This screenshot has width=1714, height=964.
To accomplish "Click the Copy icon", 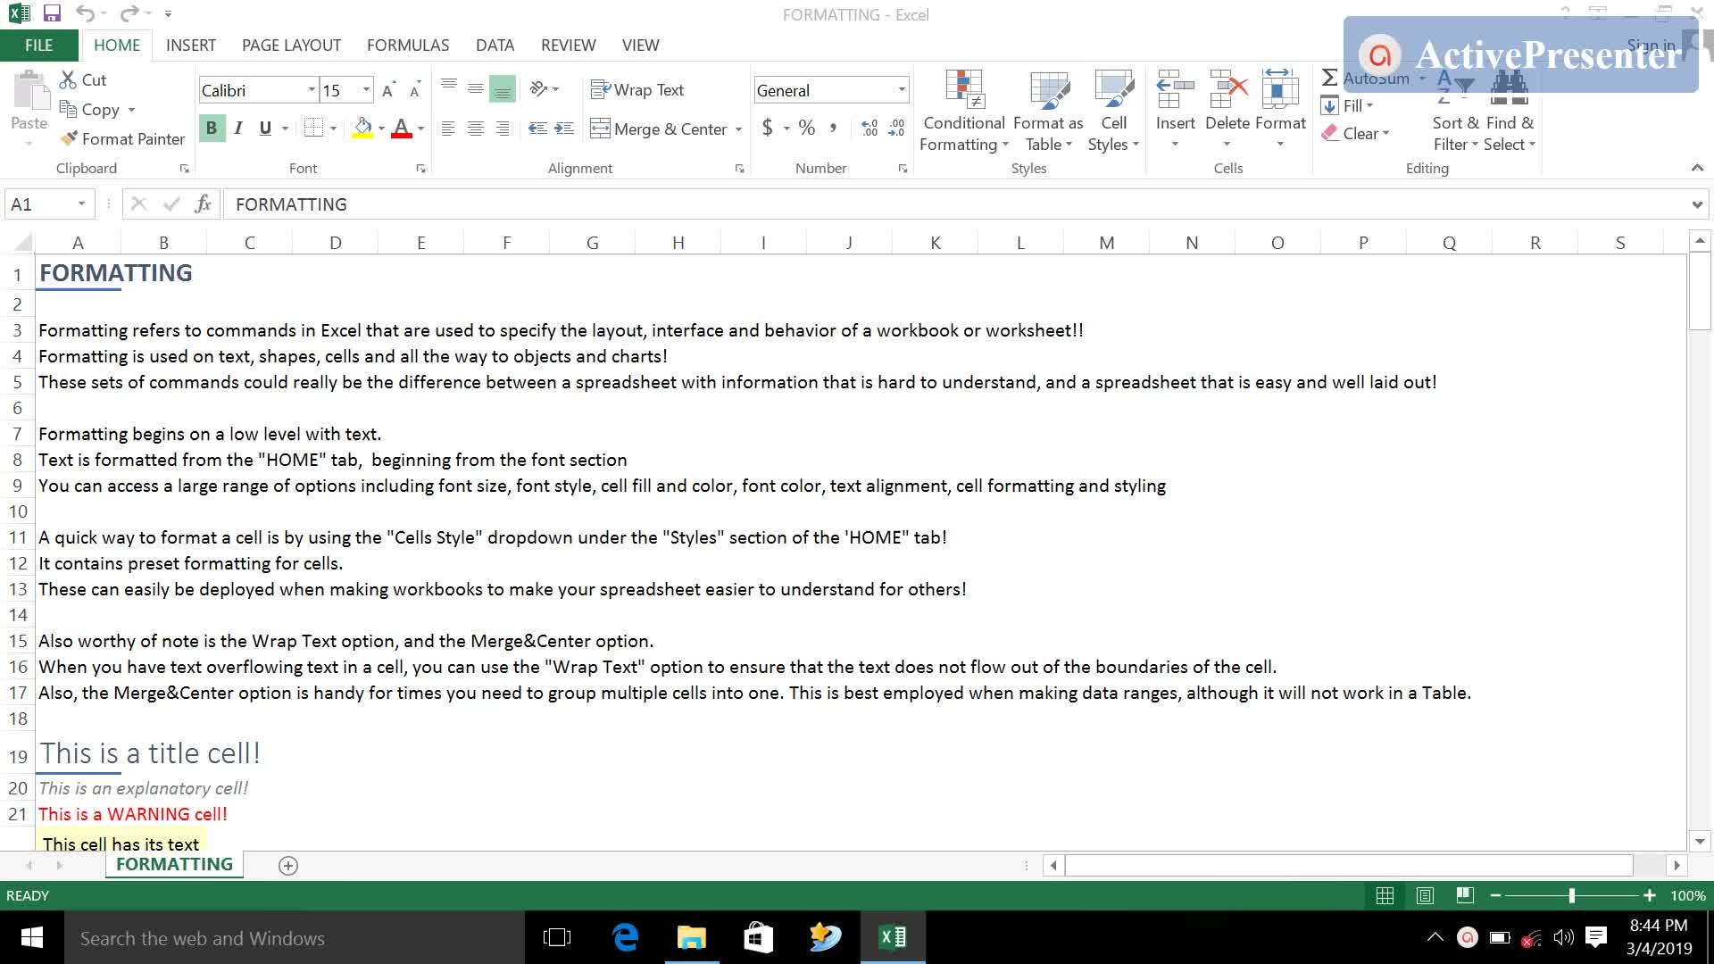I will pos(68,109).
